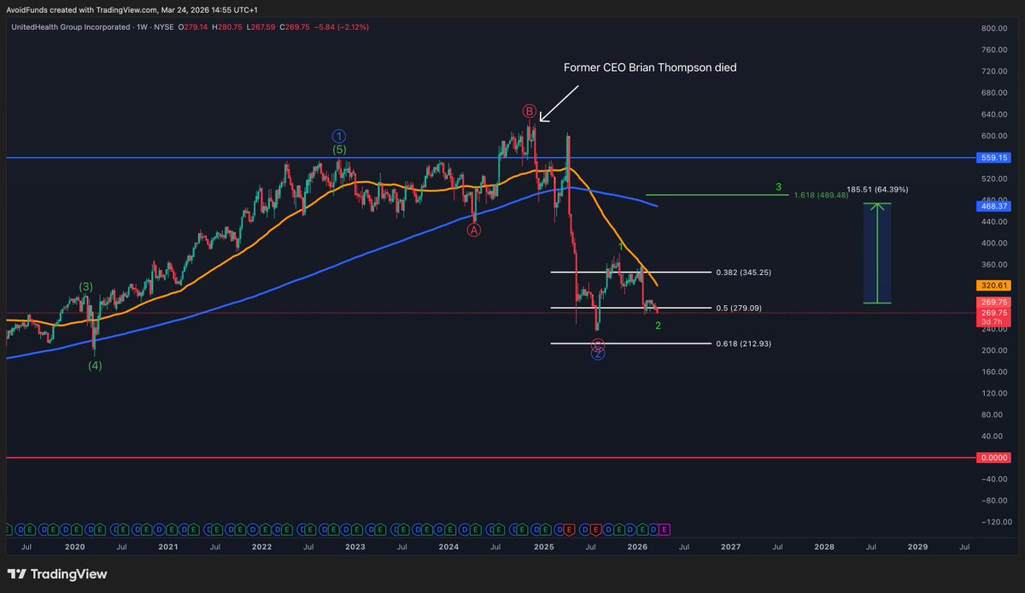Screen dimensions: 1025x593
Task: Click the 2026 time axis label
Action: 636,545
